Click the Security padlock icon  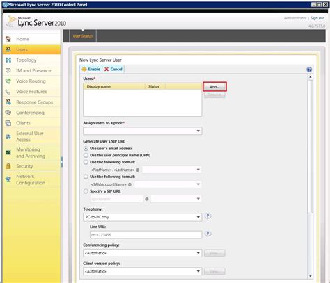(8, 166)
